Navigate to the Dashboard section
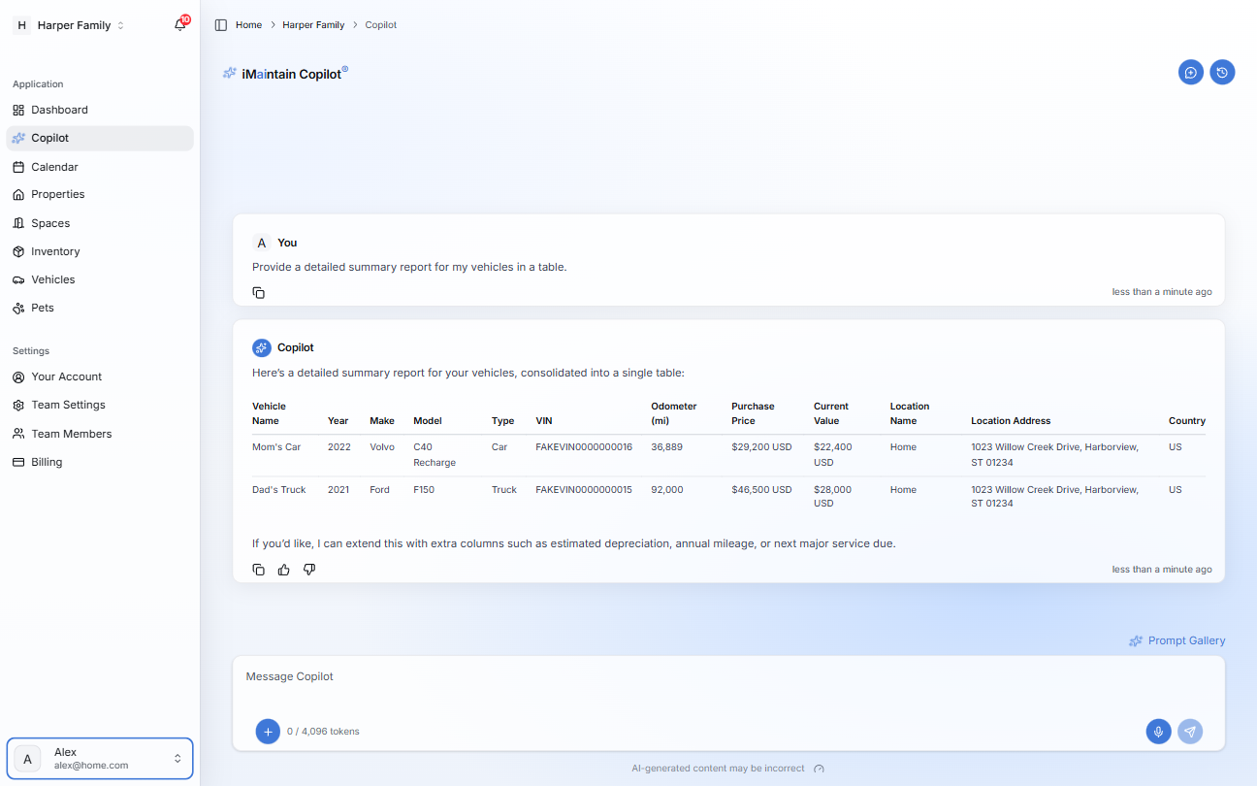This screenshot has height=786, width=1257. click(60, 109)
